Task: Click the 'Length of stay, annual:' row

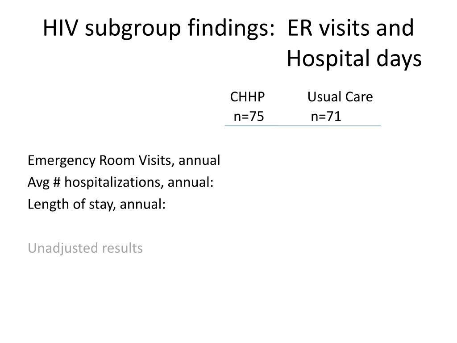Action: point(96,205)
